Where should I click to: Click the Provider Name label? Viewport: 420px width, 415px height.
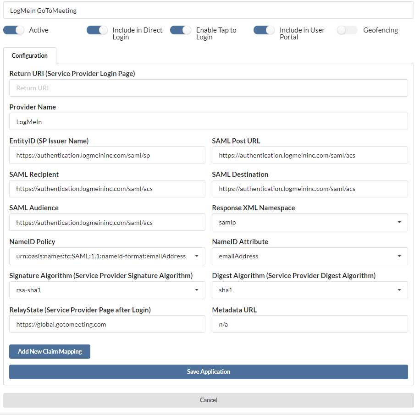[33, 107]
